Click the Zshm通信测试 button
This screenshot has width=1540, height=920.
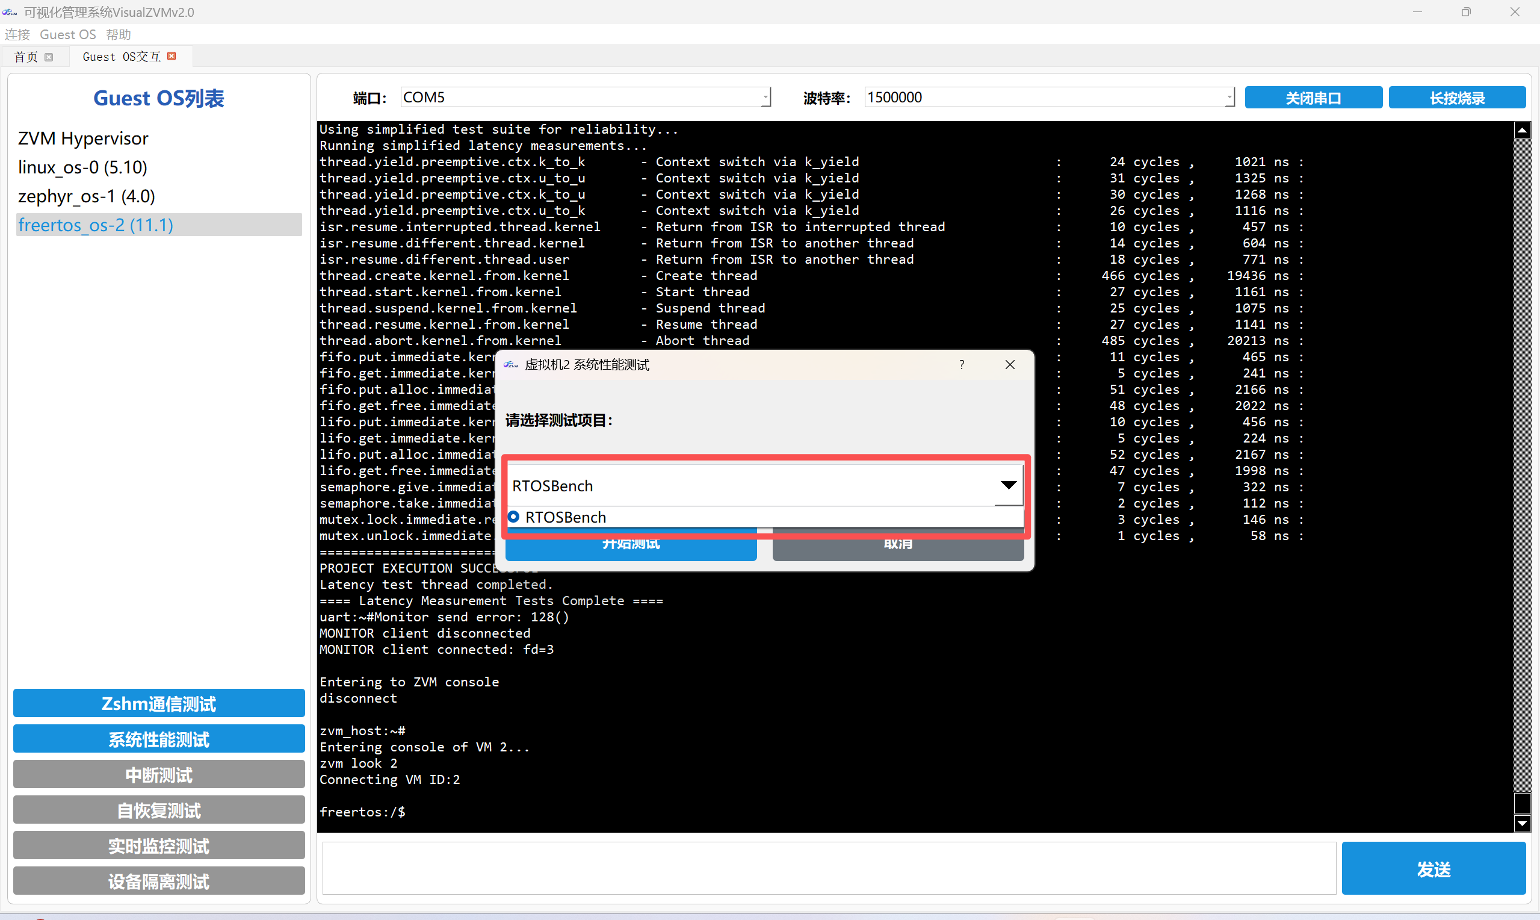(159, 703)
